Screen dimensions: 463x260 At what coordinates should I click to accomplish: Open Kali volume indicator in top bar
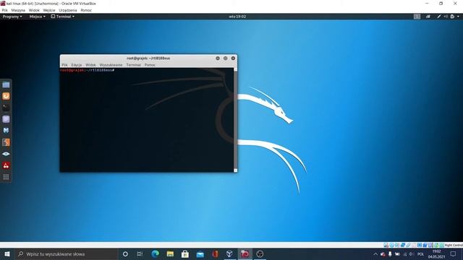coord(446,17)
